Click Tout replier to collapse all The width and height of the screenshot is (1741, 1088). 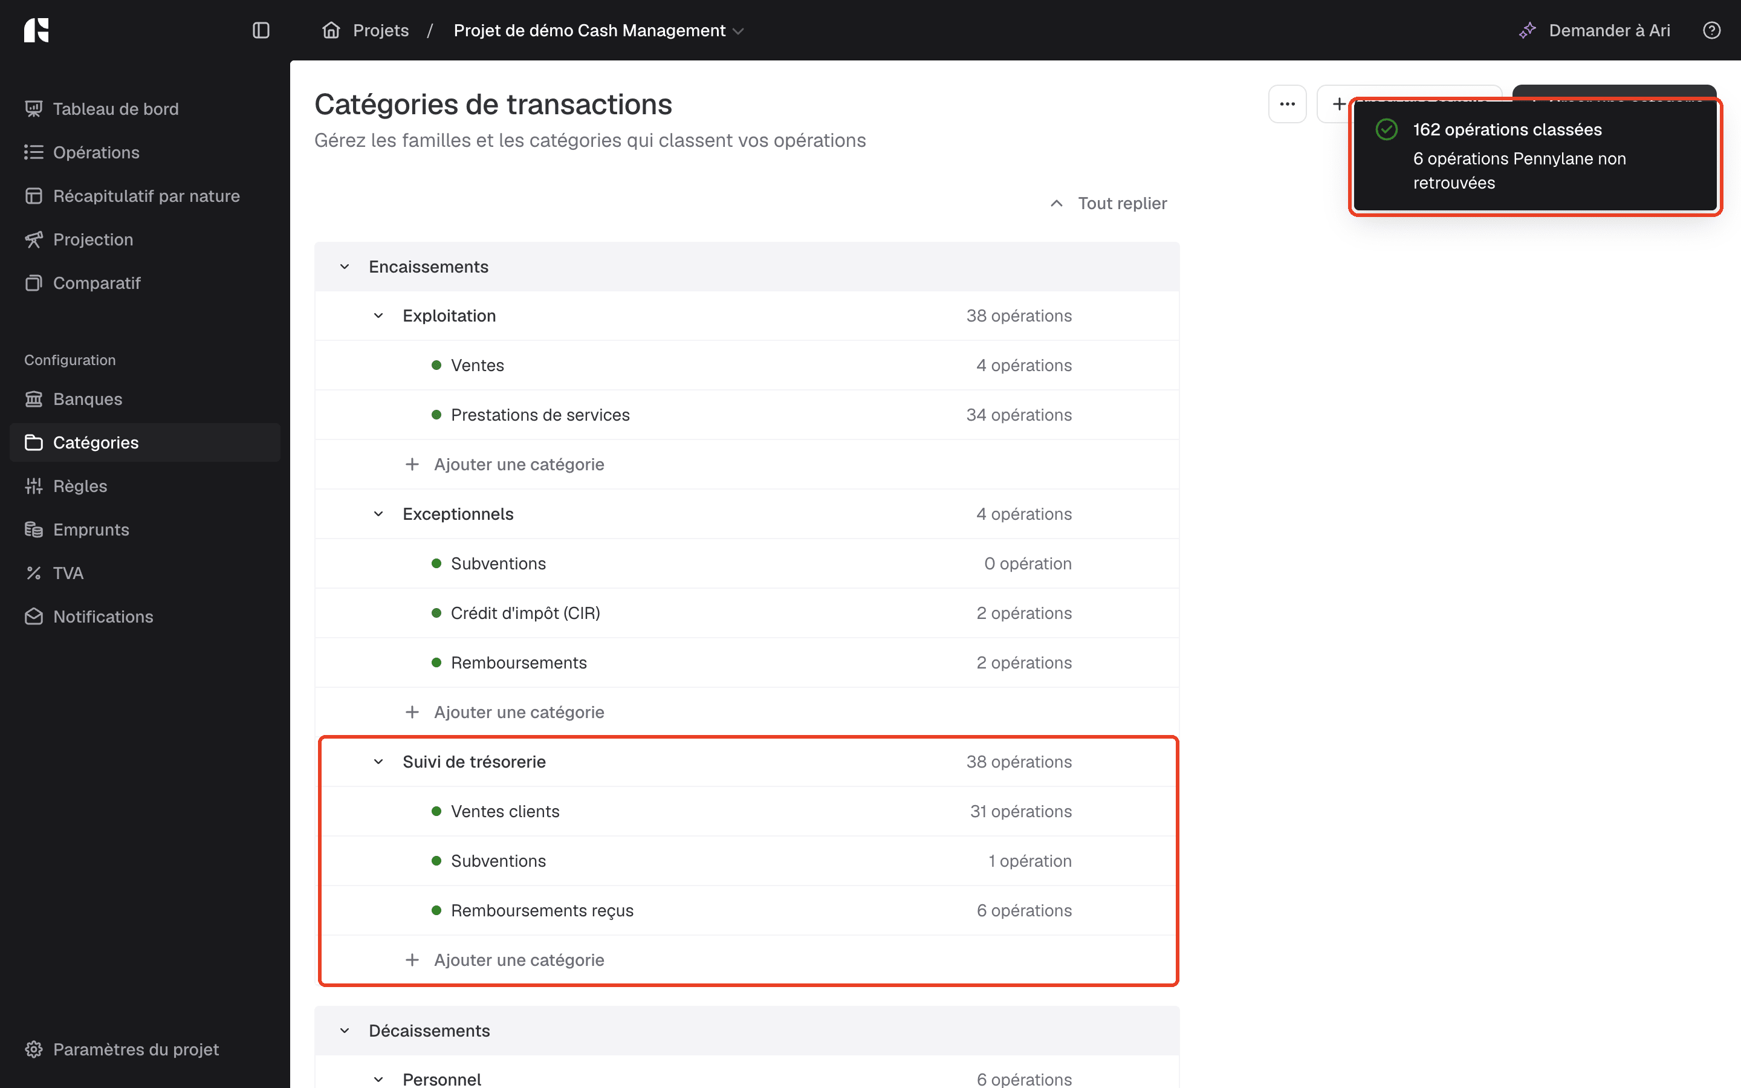[x=1109, y=204]
